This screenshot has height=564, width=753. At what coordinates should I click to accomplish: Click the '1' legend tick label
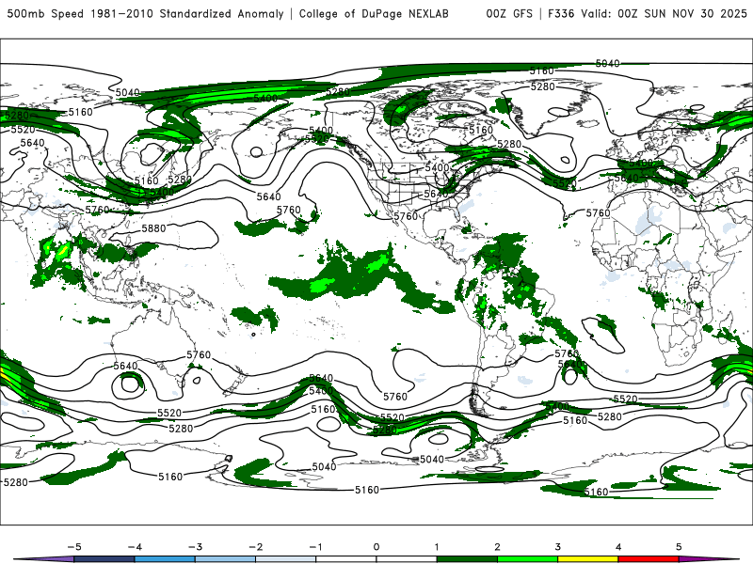tap(437, 547)
